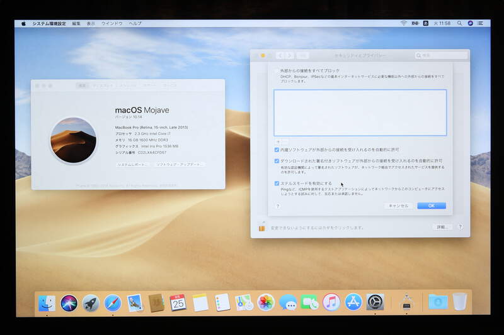Open Notes yellow notepad in Dock
504x335 pixels.
[x=200, y=302]
